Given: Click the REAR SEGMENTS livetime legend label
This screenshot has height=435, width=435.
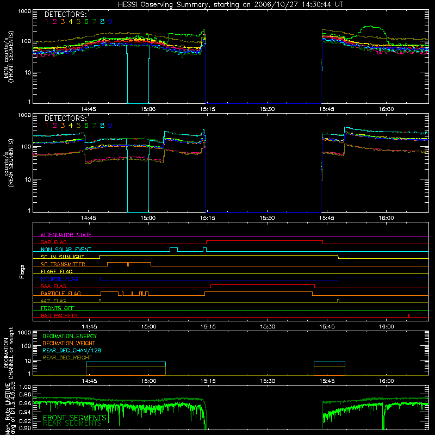Looking at the screenshot, I should coord(72,424).
